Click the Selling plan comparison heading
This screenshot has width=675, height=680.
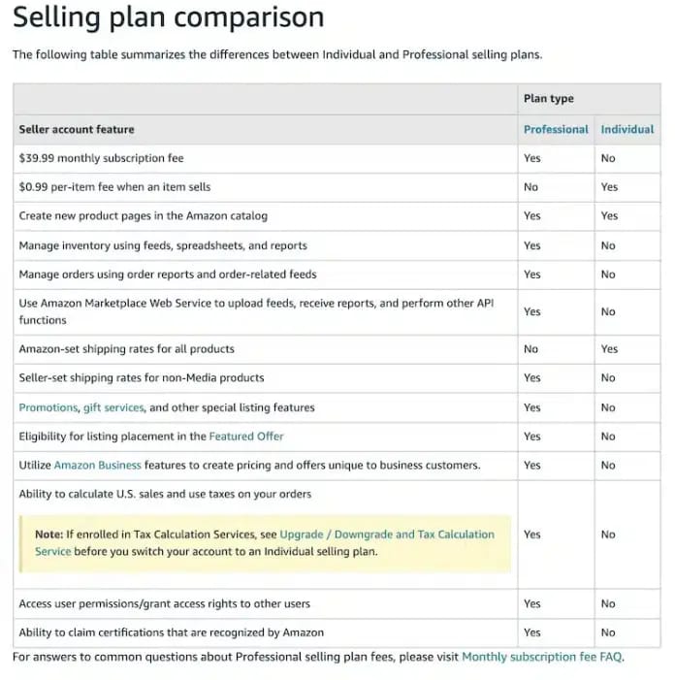pyautogui.click(x=168, y=17)
